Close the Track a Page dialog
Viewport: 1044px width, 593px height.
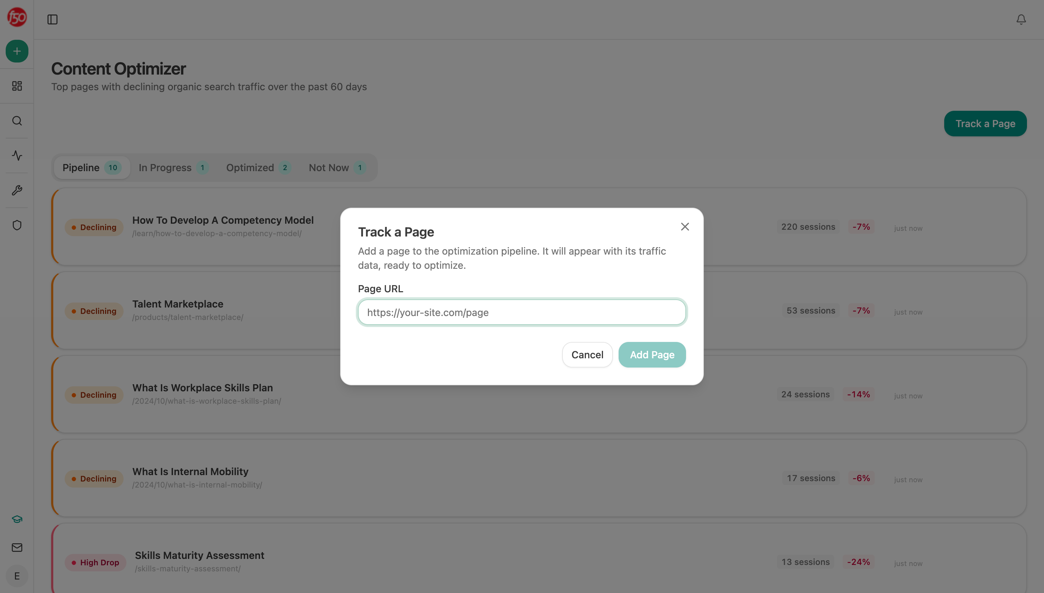(x=685, y=227)
